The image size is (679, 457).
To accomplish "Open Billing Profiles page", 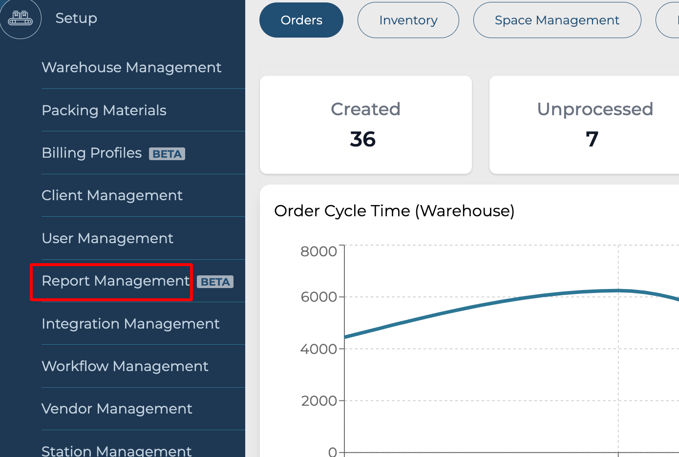I will click(x=92, y=153).
